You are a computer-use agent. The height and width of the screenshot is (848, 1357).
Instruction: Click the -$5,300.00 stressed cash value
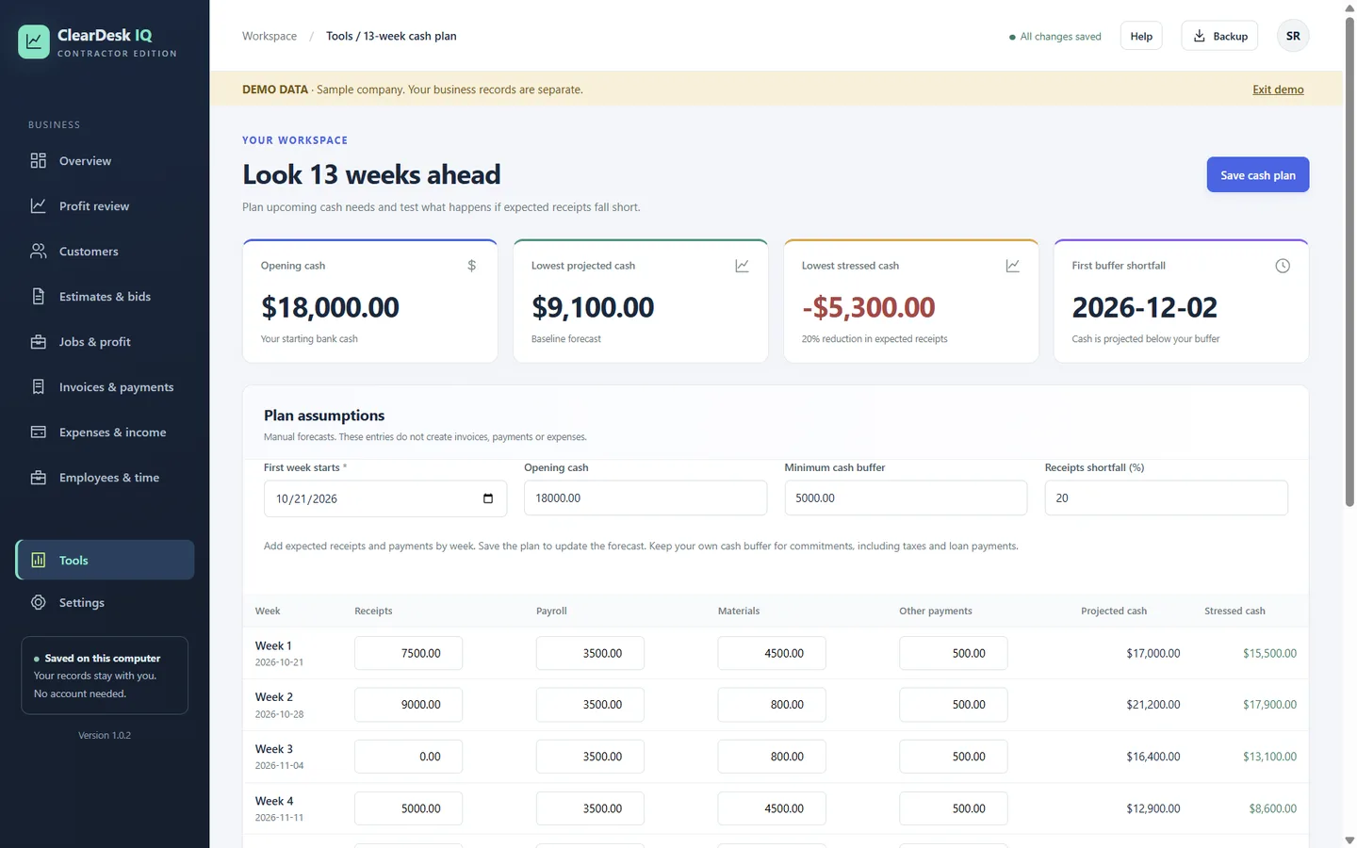tap(869, 307)
